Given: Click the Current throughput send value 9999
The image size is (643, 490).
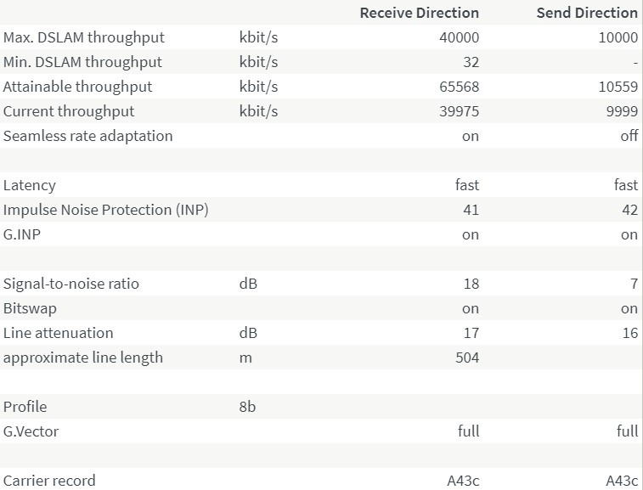Looking at the screenshot, I should click(x=623, y=111).
